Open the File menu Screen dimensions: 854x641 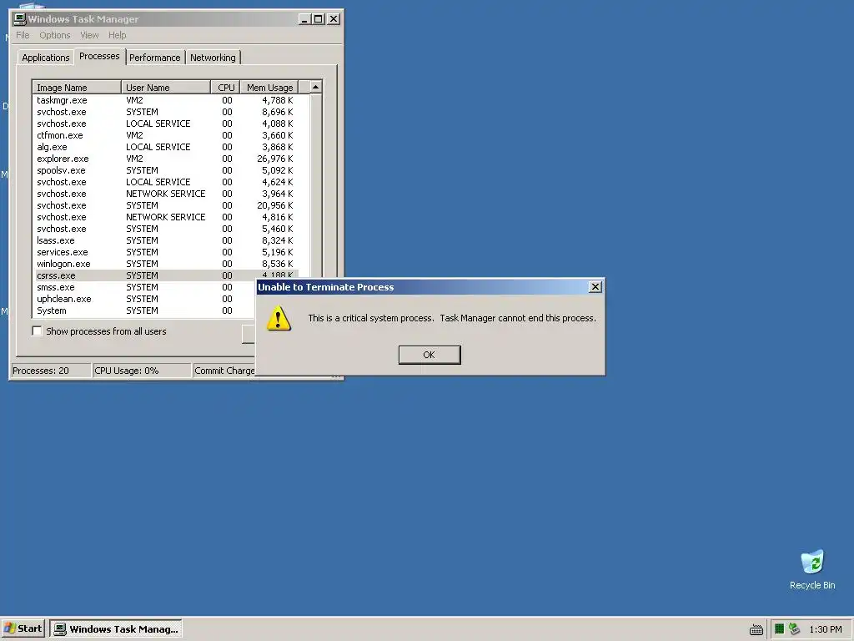point(23,35)
